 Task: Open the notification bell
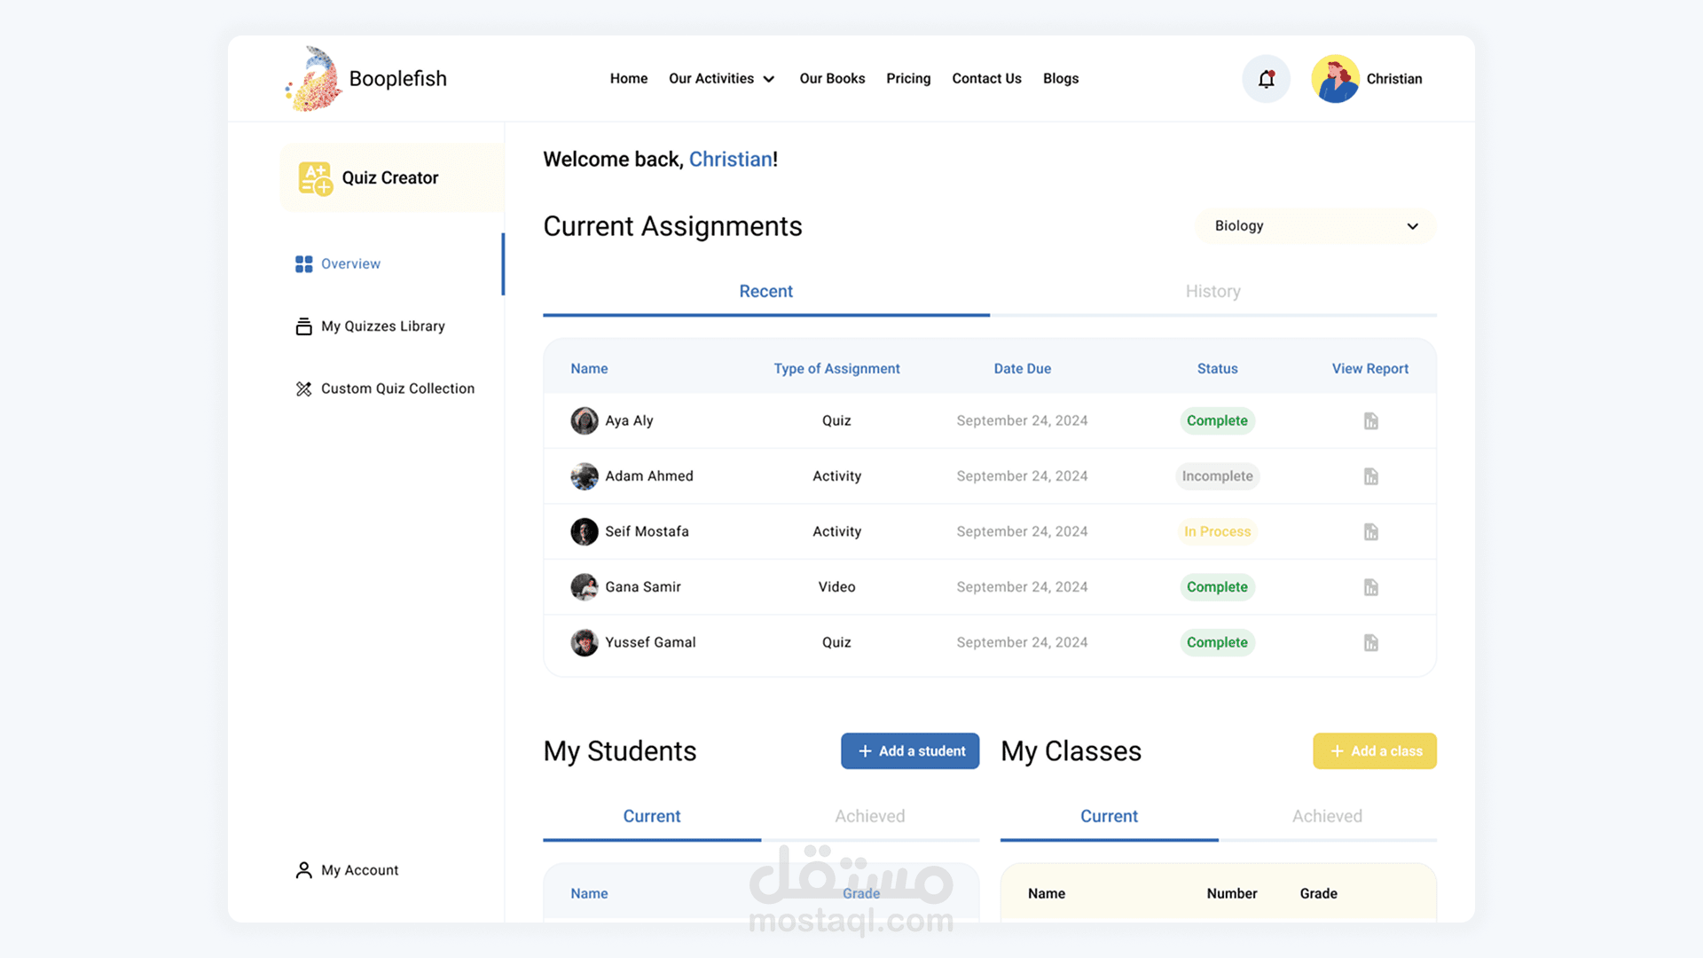click(1266, 79)
